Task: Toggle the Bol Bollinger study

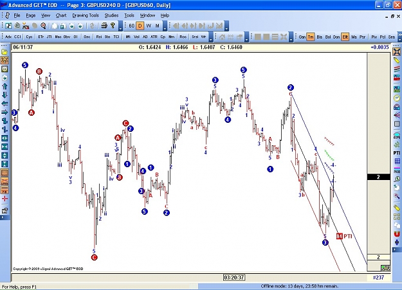Action: (x=328, y=37)
